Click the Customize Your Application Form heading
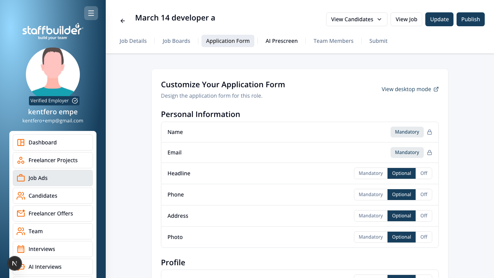Viewport: 494px width, 278px height. 223,85
